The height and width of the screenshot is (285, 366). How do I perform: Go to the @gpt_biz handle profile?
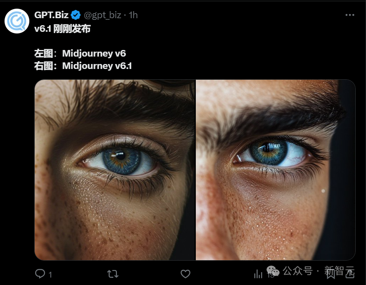point(102,15)
